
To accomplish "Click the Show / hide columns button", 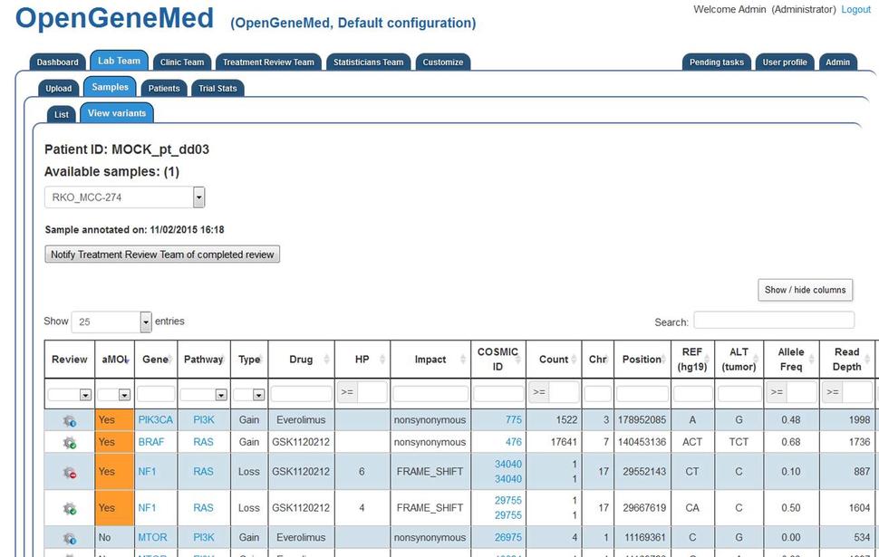I will tap(805, 290).
